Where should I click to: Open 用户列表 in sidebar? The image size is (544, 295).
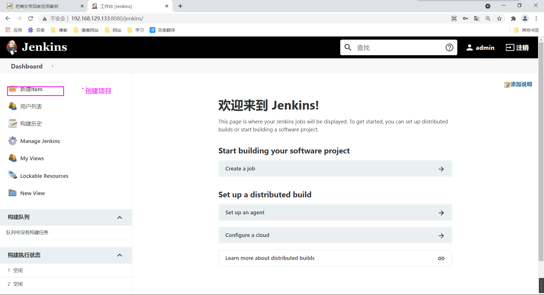point(31,106)
